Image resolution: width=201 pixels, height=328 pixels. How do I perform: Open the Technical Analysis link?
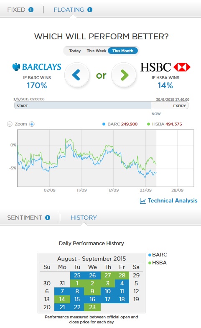pos(173,201)
